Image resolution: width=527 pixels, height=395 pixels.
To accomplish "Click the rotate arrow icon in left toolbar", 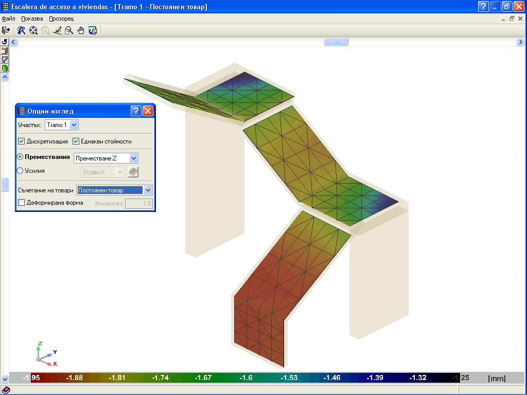I will coord(4,42).
